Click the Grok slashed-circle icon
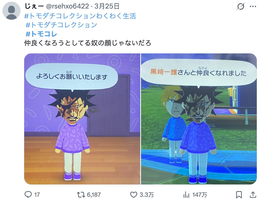Image resolution: width=260 pixels, height=202 pixels. (241, 7)
